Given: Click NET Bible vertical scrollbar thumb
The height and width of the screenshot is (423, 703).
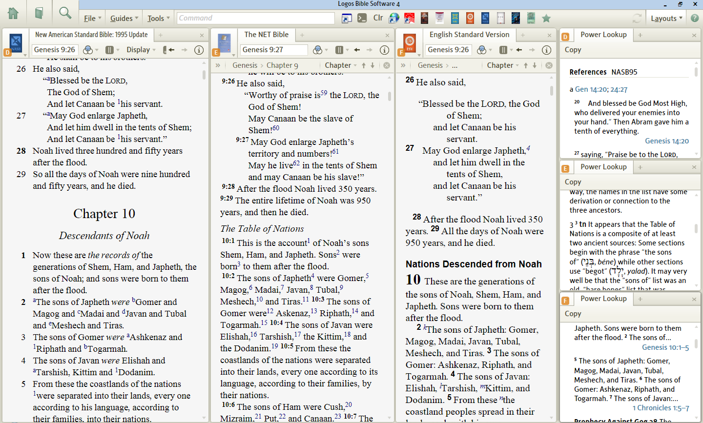Looking at the screenshot, I should pyautogui.click(x=390, y=96).
